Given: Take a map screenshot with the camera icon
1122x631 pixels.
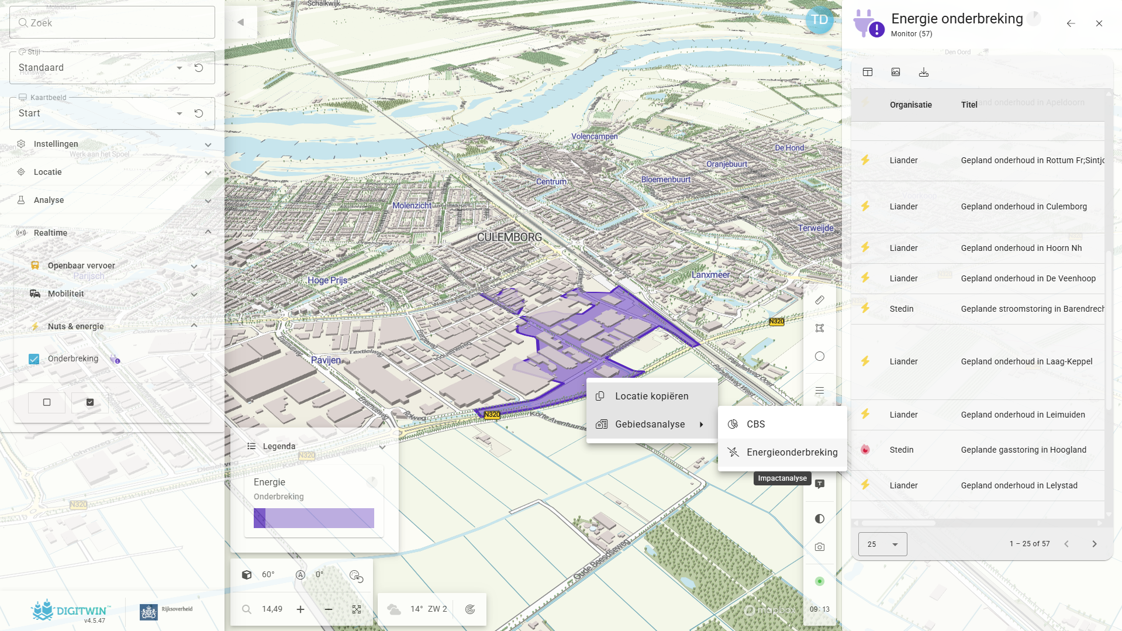Looking at the screenshot, I should pyautogui.click(x=819, y=547).
